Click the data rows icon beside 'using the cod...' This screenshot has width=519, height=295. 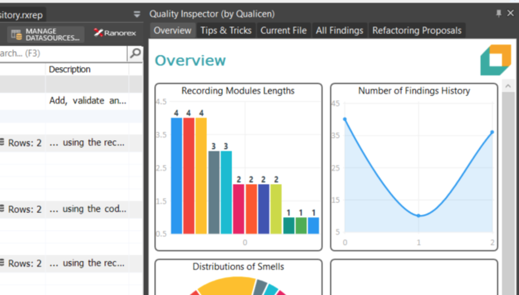coord(2,209)
